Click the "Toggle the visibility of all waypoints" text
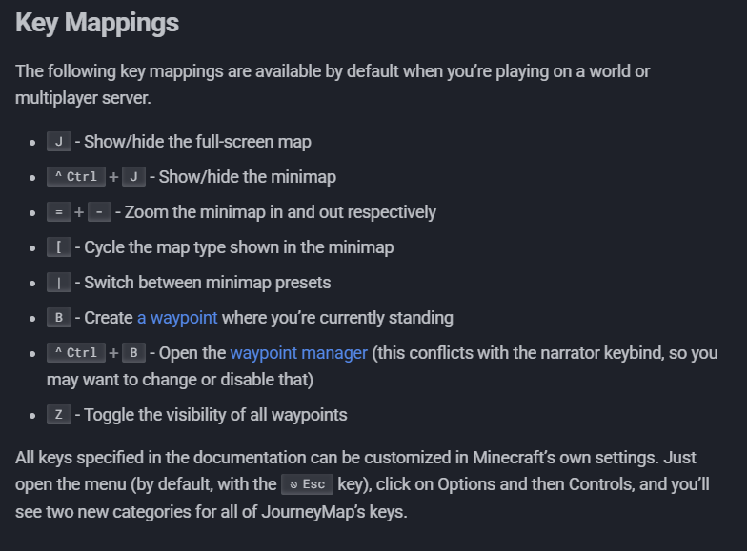Screen dimensions: 747x551 tap(215, 415)
